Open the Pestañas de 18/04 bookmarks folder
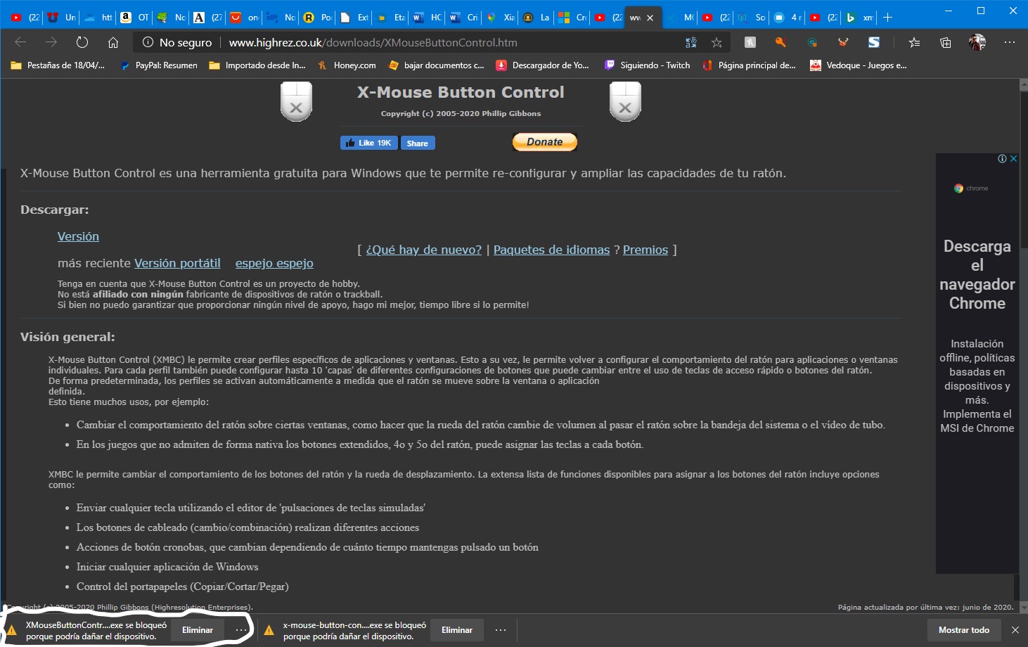The image size is (1028, 647). pyautogui.click(x=58, y=65)
